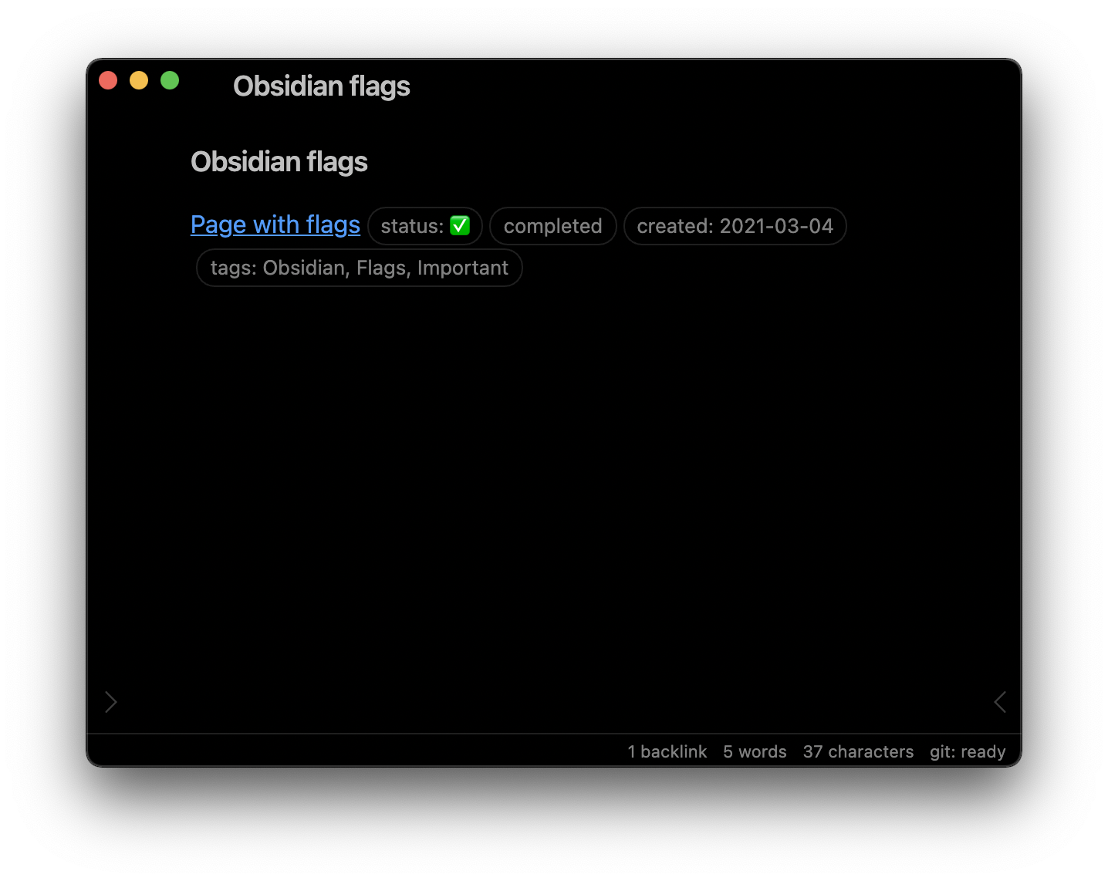This screenshot has width=1108, height=881.
Task: Open the Page with flags link
Action: (x=275, y=224)
